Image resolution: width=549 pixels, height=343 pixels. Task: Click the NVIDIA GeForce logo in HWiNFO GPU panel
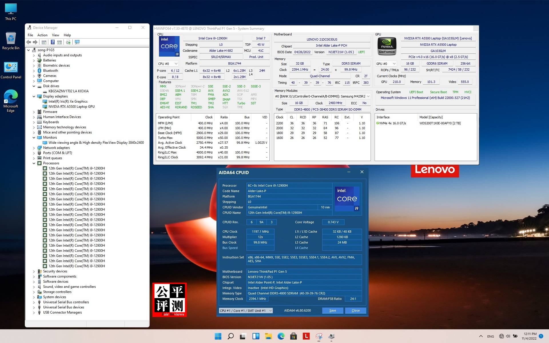tap(387, 46)
